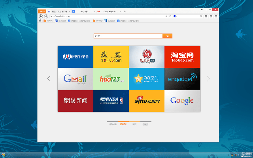Close the Google mail tab with its X
This screenshot has height=158, width=253.
coord(120,11)
